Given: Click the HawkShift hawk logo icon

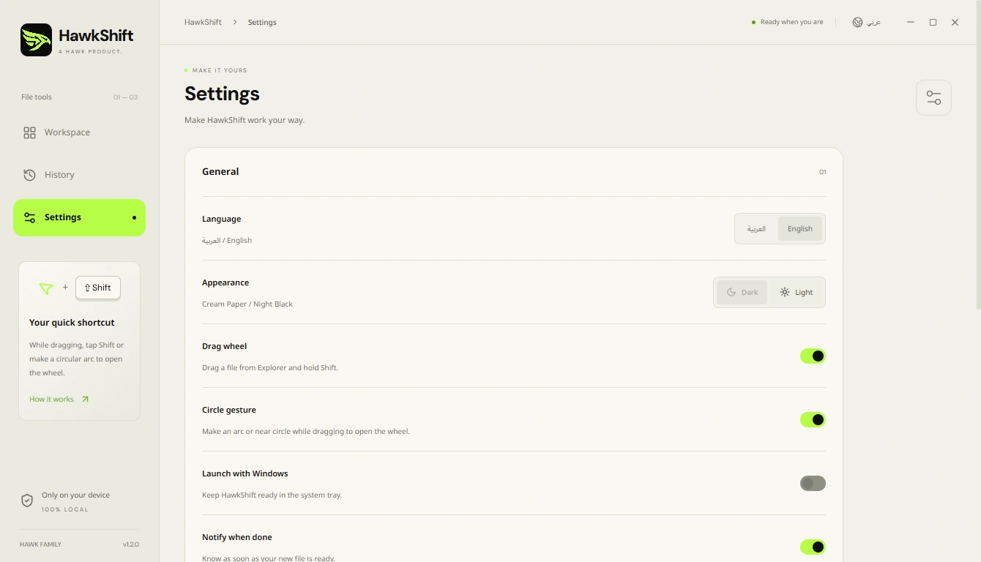Looking at the screenshot, I should (x=36, y=40).
